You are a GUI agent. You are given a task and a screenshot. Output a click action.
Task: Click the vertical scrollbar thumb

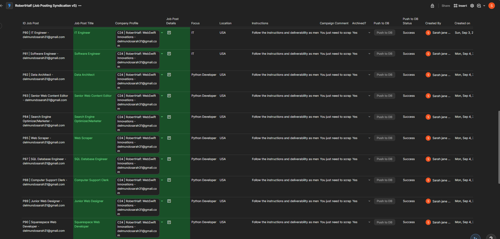point(499,147)
